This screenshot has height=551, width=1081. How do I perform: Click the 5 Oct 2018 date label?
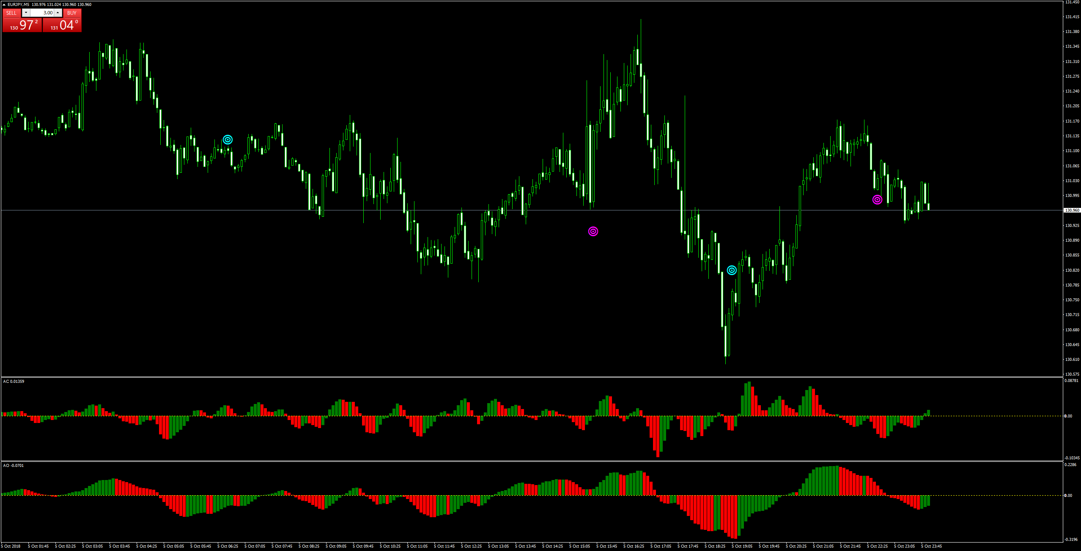coord(10,546)
